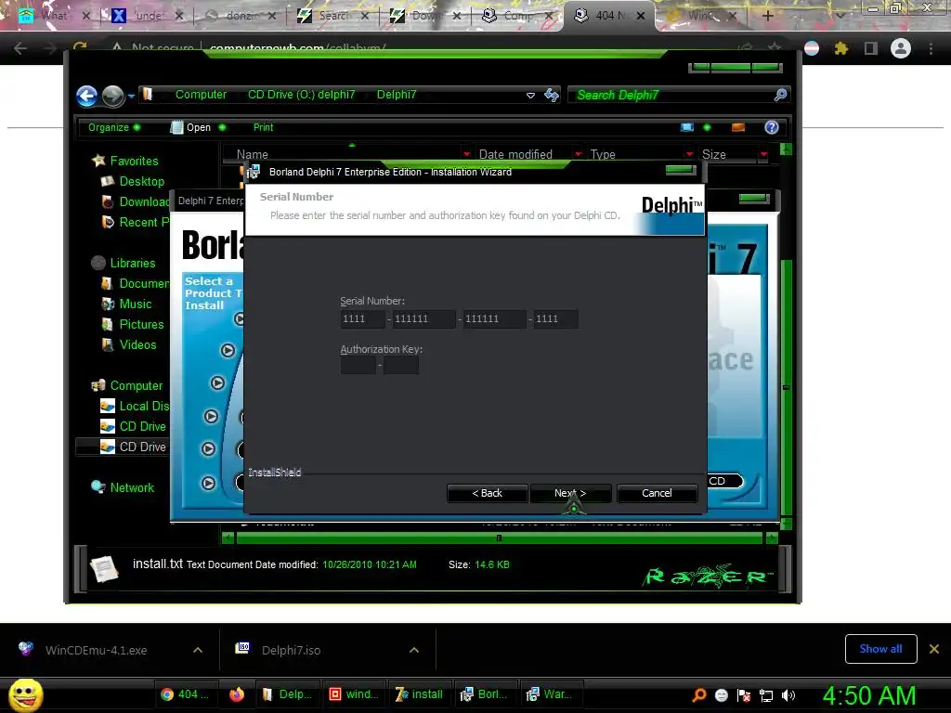The height and width of the screenshot is (713, 951).
Task: Open the browser profile avatar icon
Action: 901,48
